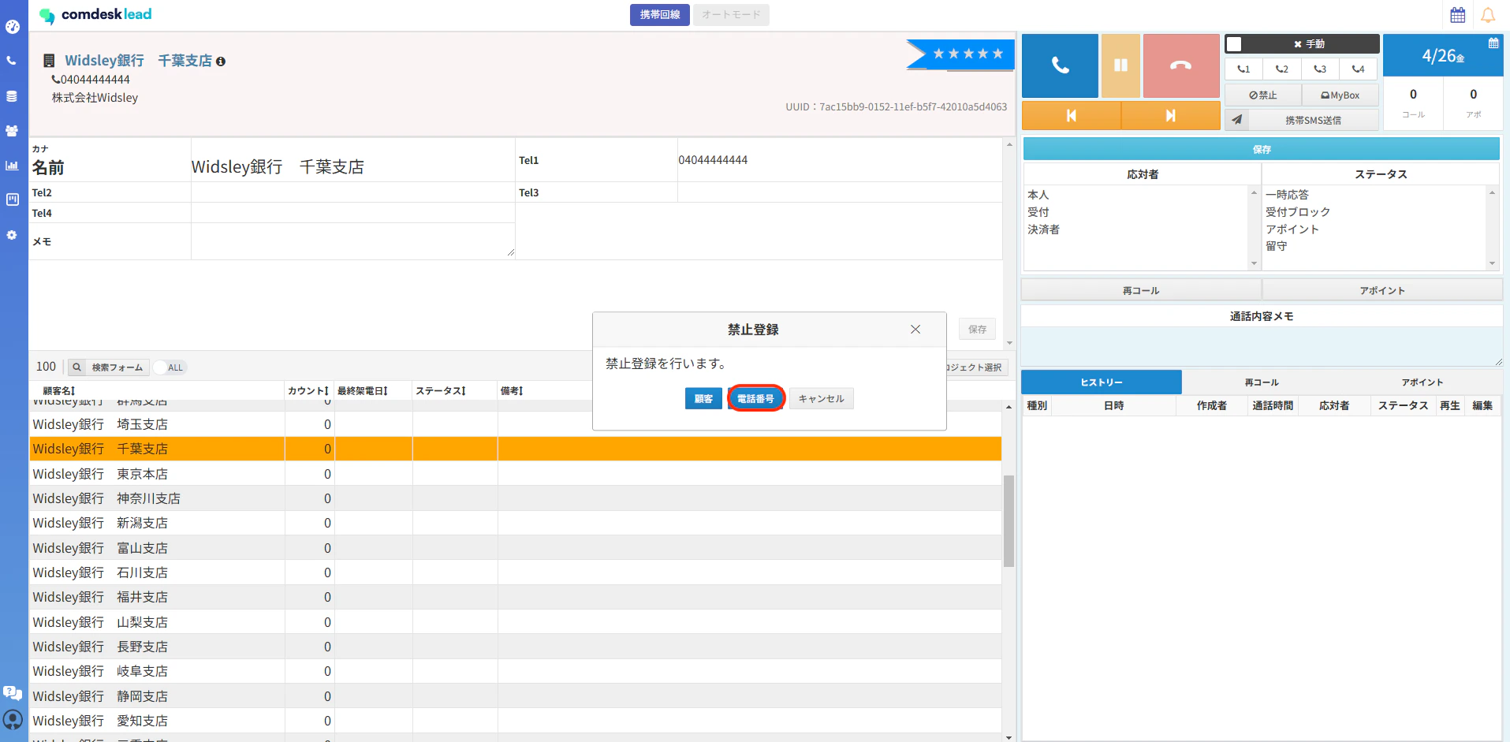Click the 携帯回線 mode button
The height and width of the screenshot is (742, 1510).
tap(660, 15)
